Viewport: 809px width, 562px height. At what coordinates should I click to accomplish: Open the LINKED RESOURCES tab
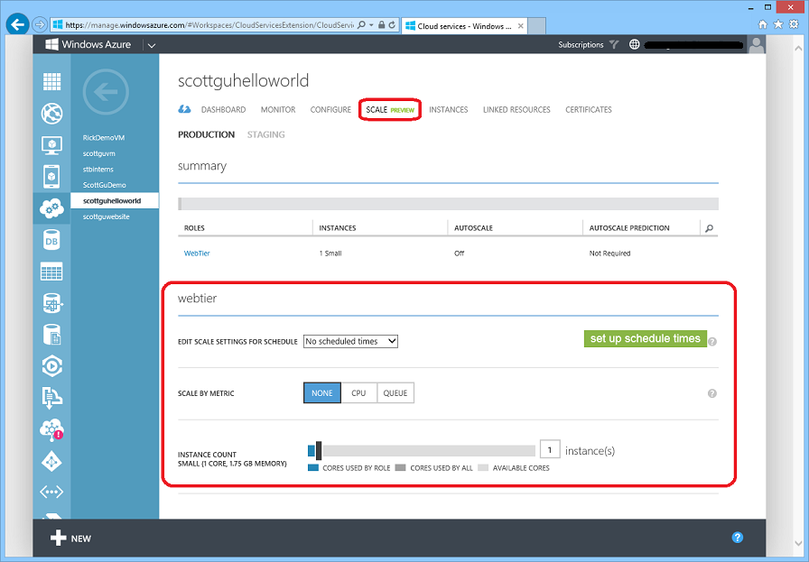[516, 110]
